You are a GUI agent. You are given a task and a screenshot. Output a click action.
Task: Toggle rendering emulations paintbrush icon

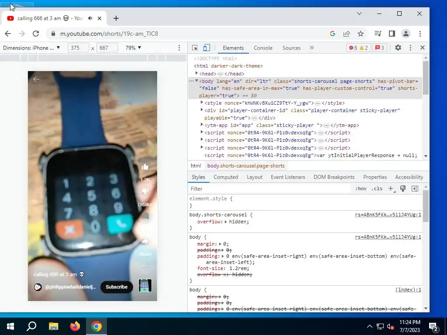pyautogui.click(x=403, y=188)
